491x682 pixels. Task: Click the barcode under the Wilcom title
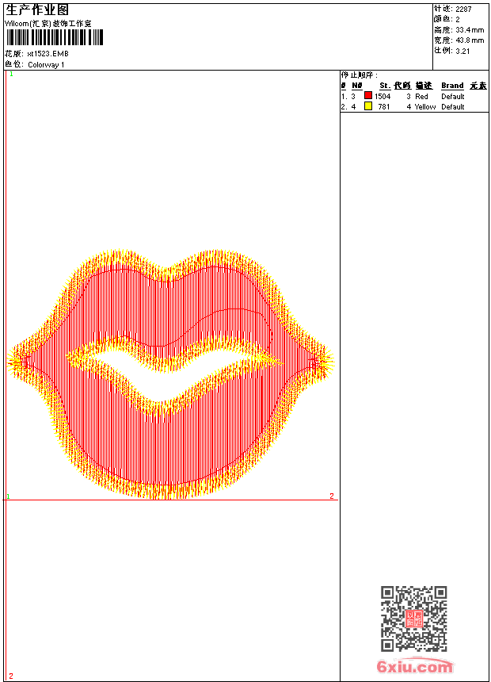[54, 37]
